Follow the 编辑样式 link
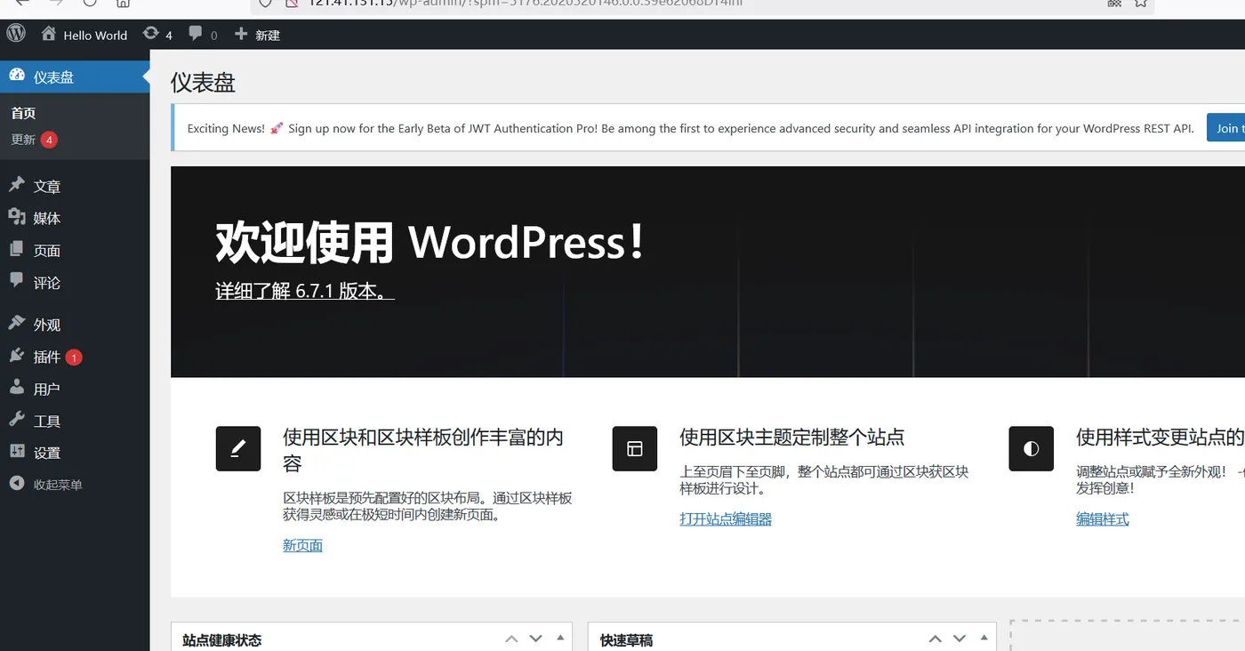 point(1103,518)
